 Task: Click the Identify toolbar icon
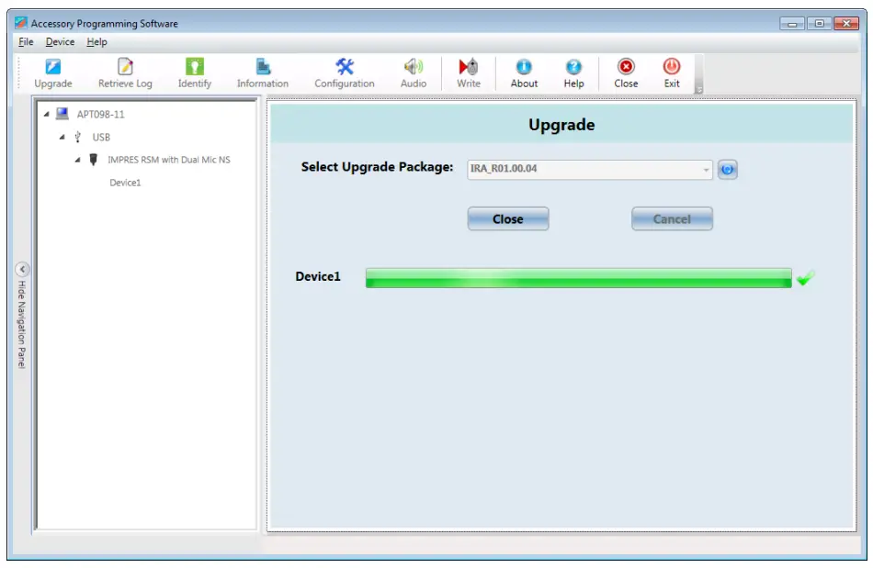(194, 72)
